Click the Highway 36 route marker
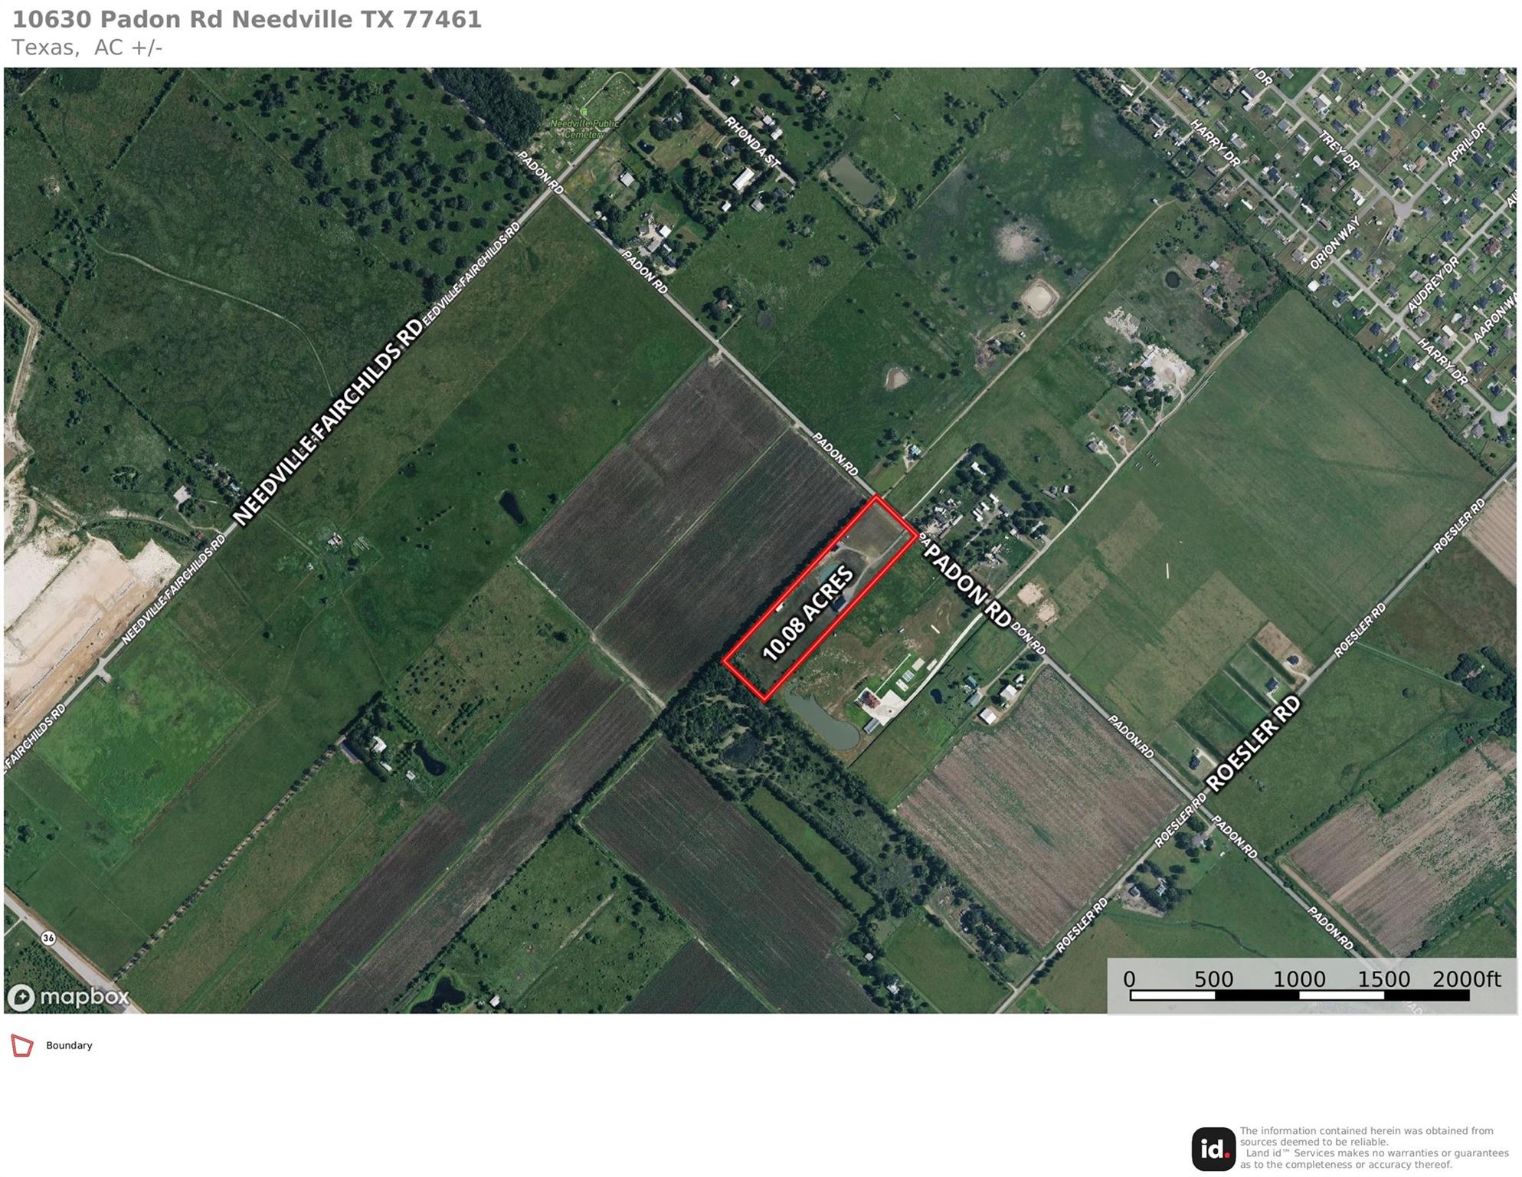The image size is (1522, 1177). (x=49, y=938)
